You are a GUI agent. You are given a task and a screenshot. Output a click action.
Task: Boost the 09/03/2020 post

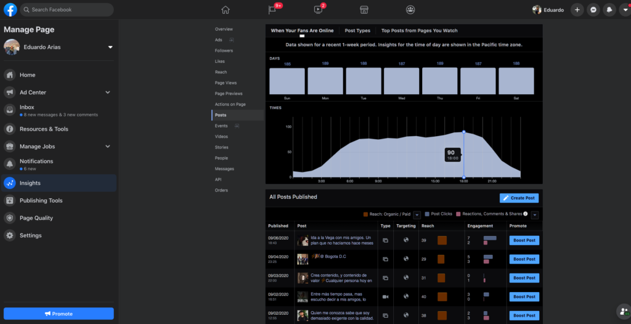tap(524, 278)
